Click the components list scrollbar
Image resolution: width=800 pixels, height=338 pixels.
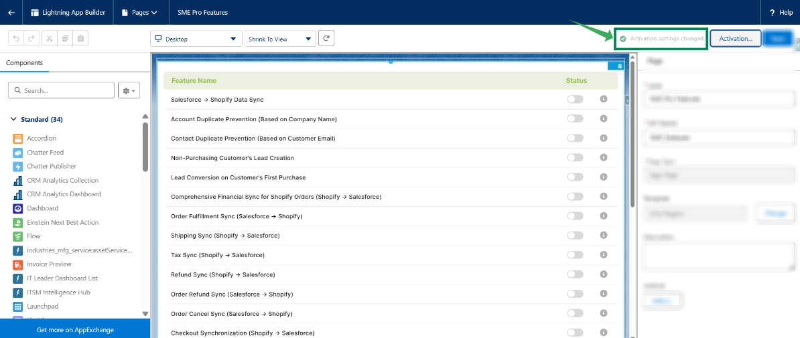(145, 148)
